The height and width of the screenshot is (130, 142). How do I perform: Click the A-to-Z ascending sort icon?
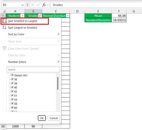(x=4, y=21)
